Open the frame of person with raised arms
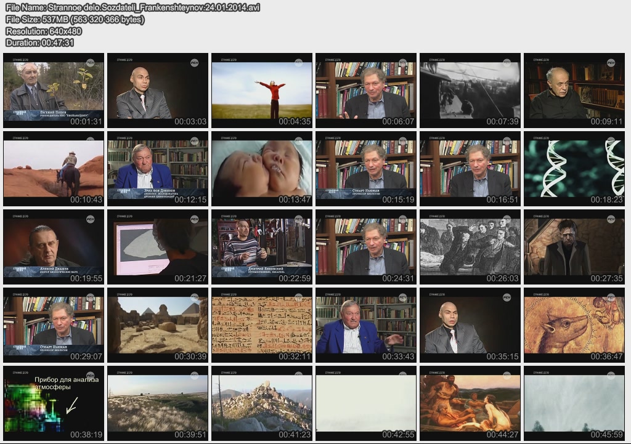Image resolution: width=631 pixels, height=444 pixels. (262, 91)
